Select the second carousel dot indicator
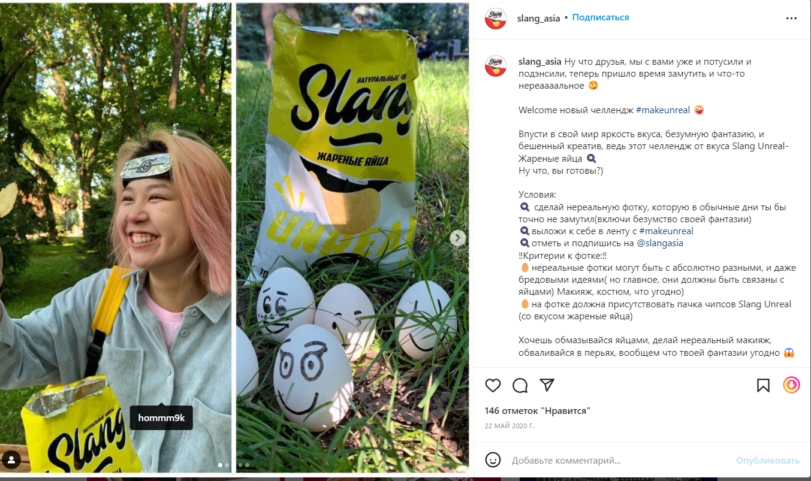Image resolution: width=811 pixels, height=481 pixels. click(227, 465)
